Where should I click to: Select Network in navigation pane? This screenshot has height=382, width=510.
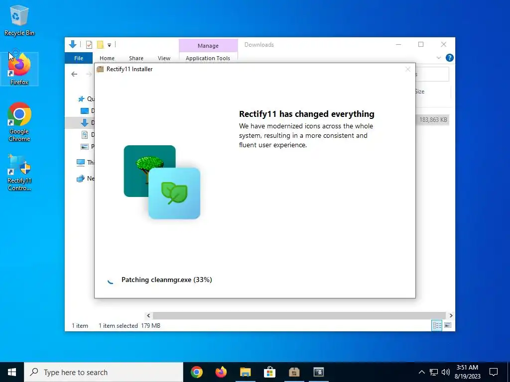(85, 179)
